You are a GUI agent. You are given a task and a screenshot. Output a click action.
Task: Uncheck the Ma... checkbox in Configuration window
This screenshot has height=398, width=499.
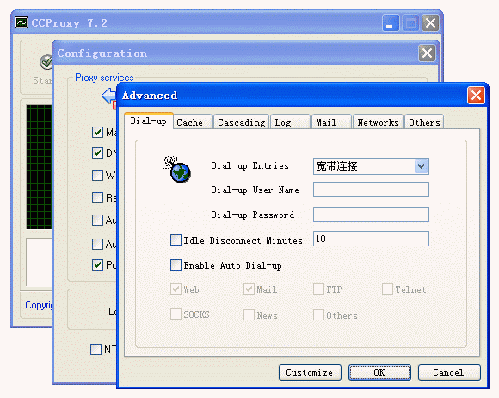[97, 132]
